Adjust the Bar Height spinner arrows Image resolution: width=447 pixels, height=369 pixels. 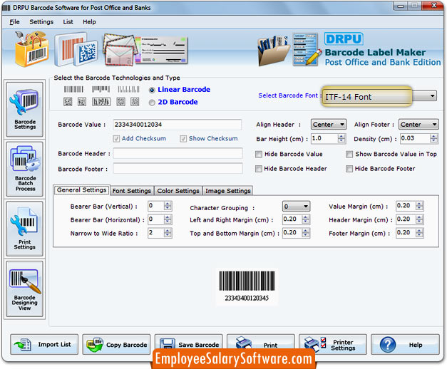coord(341,138)
